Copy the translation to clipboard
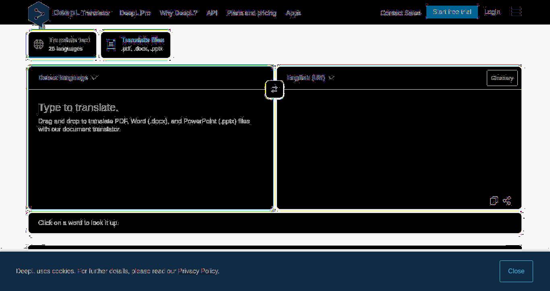Screen dimensions: 550x291 point(494,201)
